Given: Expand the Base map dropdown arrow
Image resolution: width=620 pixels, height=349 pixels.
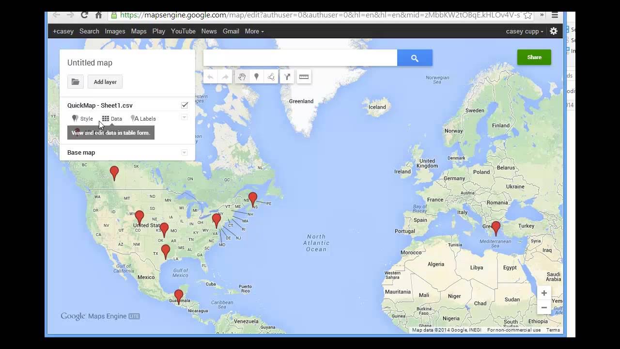Looking at the screenshot, I should [x=184, y=153].
